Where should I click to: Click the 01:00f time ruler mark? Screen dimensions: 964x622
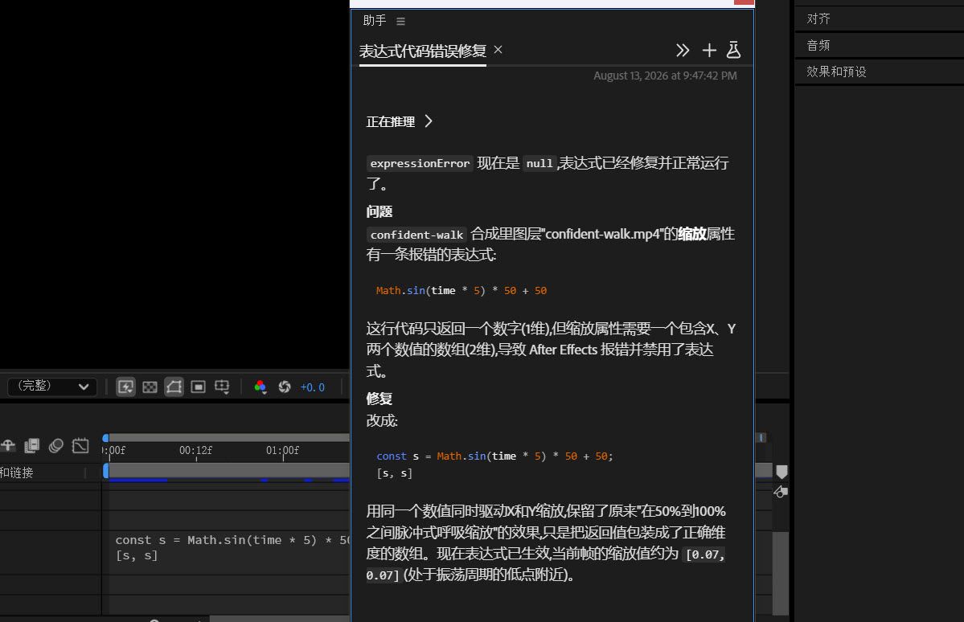[x=282, y=451]
